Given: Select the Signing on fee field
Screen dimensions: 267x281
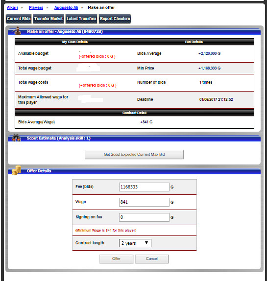Looking at the screenshot, I should [x=144, y=217].
